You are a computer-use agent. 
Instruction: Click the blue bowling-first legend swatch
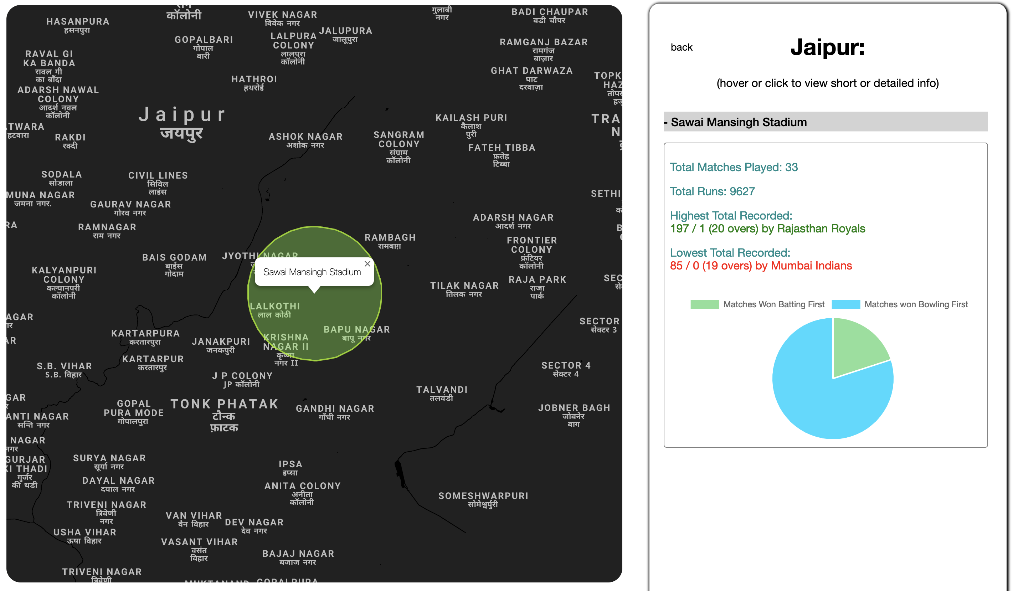[845, 304]
